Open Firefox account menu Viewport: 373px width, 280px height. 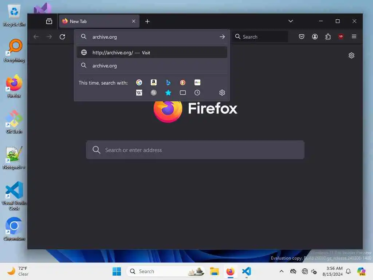click(315, 36)
